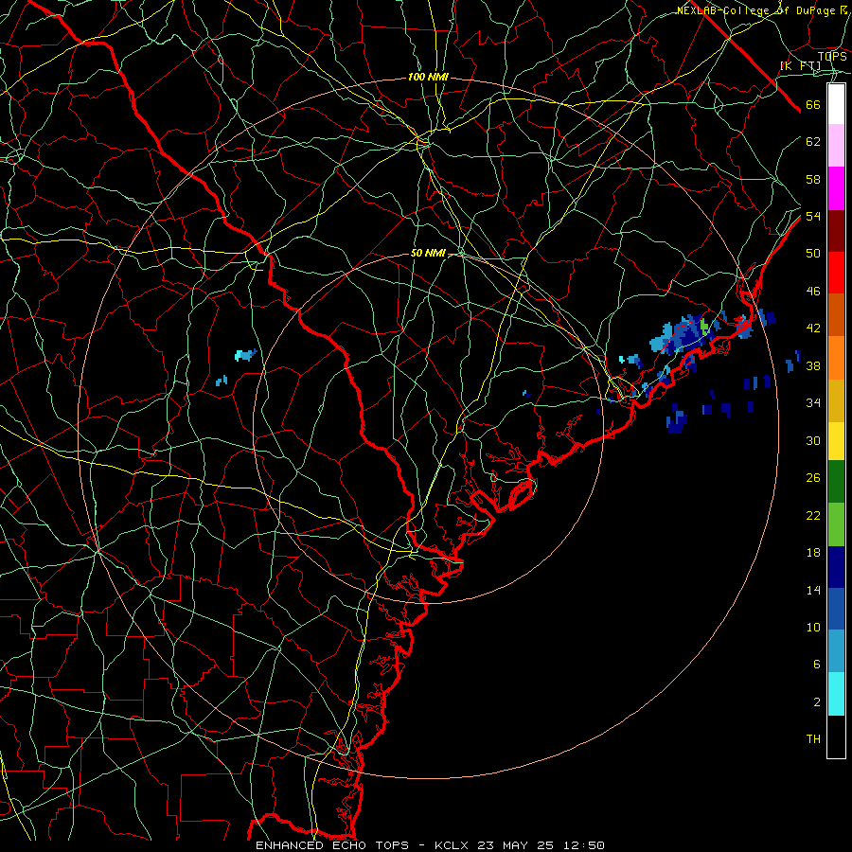Choose the cyan legend swatch beside 2

[836, 694]
